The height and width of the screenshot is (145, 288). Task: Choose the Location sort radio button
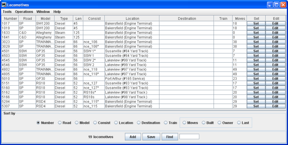pyautogui.click(x=116, y=123)
